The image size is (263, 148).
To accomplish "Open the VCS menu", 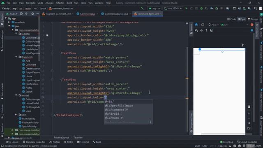I will coord(90,3).
